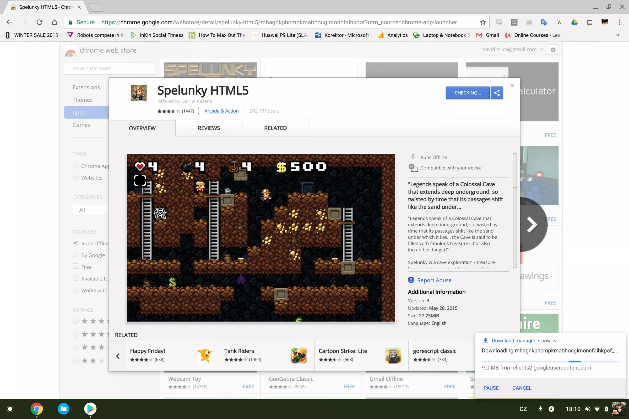Click the Google Drive extension icon
629x419 pixels.
point(574,22)
